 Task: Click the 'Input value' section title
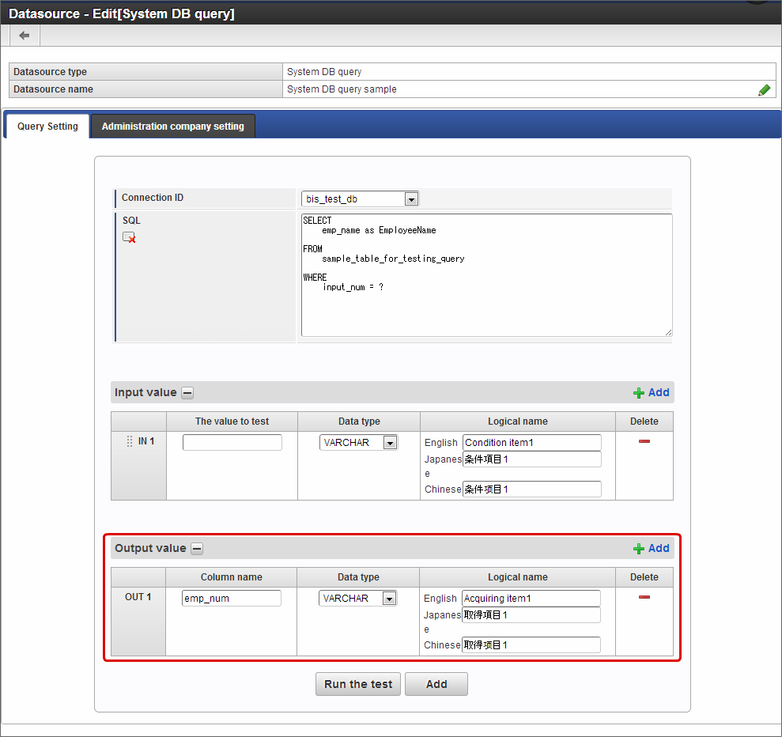coord(145,392)
